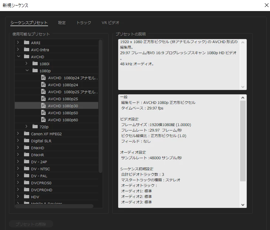This screenshot has width=270, height=230.
Task: Click the HDV folder icon
Action: (x=27, y=197)
